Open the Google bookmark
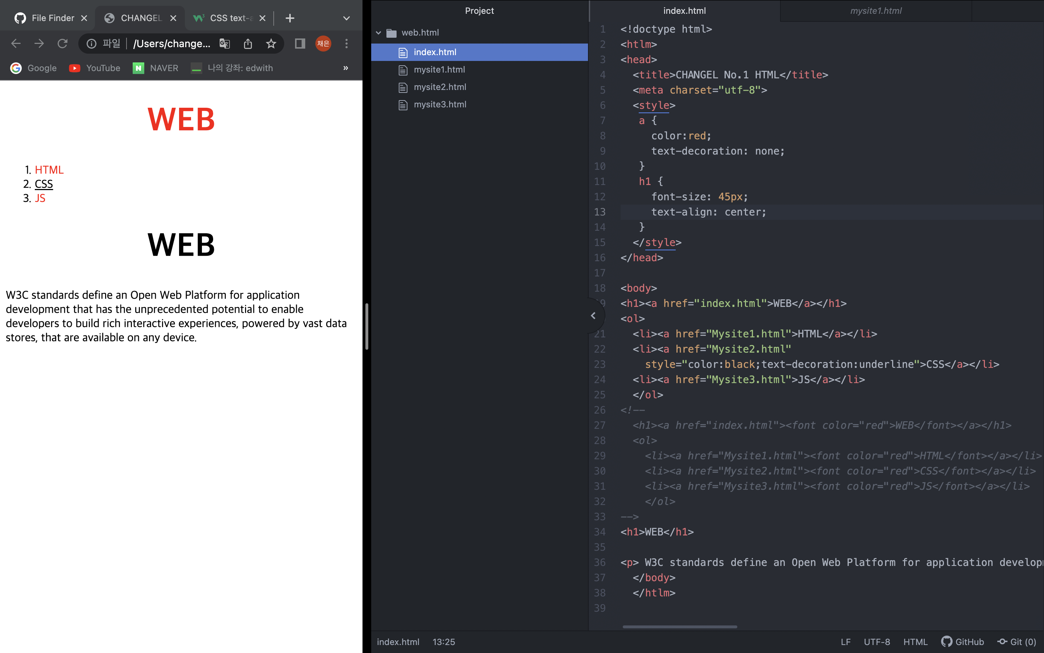This screenshot has width=1044, height=653. pyautogui.click(x=34, y=68)
